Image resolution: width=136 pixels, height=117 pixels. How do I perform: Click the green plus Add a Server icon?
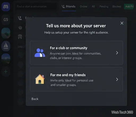6,72
